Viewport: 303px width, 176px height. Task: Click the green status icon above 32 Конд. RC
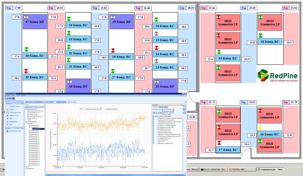pyautogui.click(x=69, y=47)
